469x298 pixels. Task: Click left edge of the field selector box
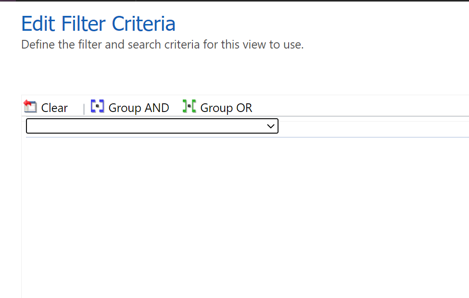[28, 126]
